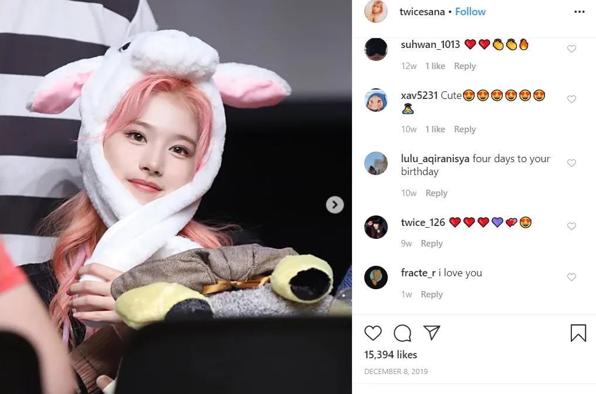The height and width of the screenshot is (394, 596).
Task: Reply to fracte_r's comment
Action: 431,294
